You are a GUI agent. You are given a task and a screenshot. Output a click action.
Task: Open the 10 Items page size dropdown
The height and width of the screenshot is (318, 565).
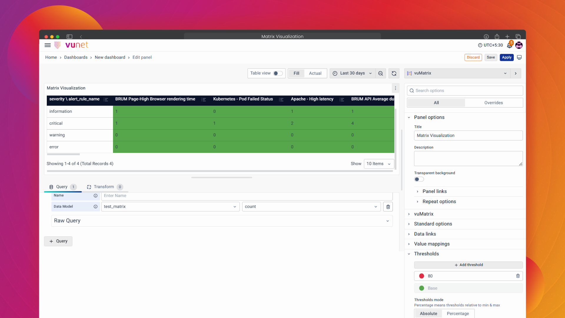pyautogui.click(x=378, y=164)
